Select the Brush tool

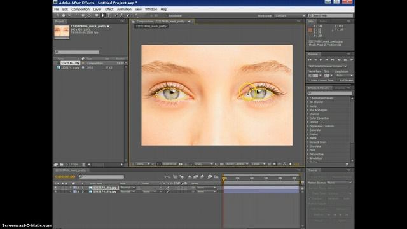[x=116, y=15]
